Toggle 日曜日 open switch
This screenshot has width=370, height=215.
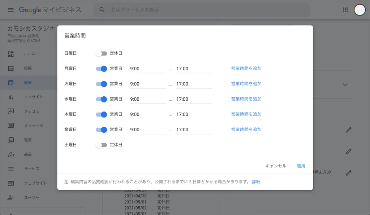click(x=102, y=53)
